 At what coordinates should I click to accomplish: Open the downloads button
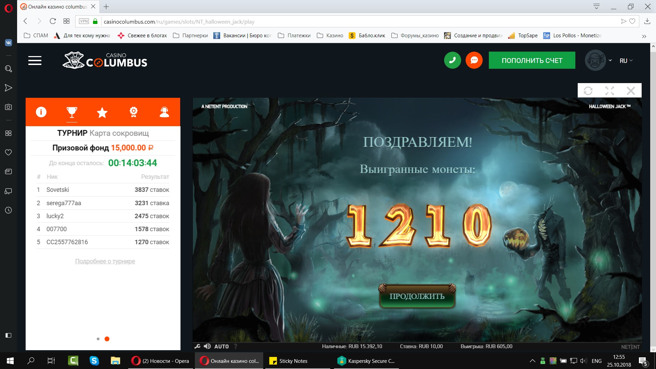647,21
